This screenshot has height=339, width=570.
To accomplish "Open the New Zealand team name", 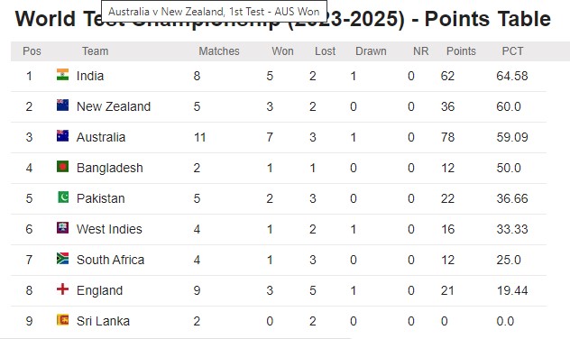I will click(x=114, y=106).
